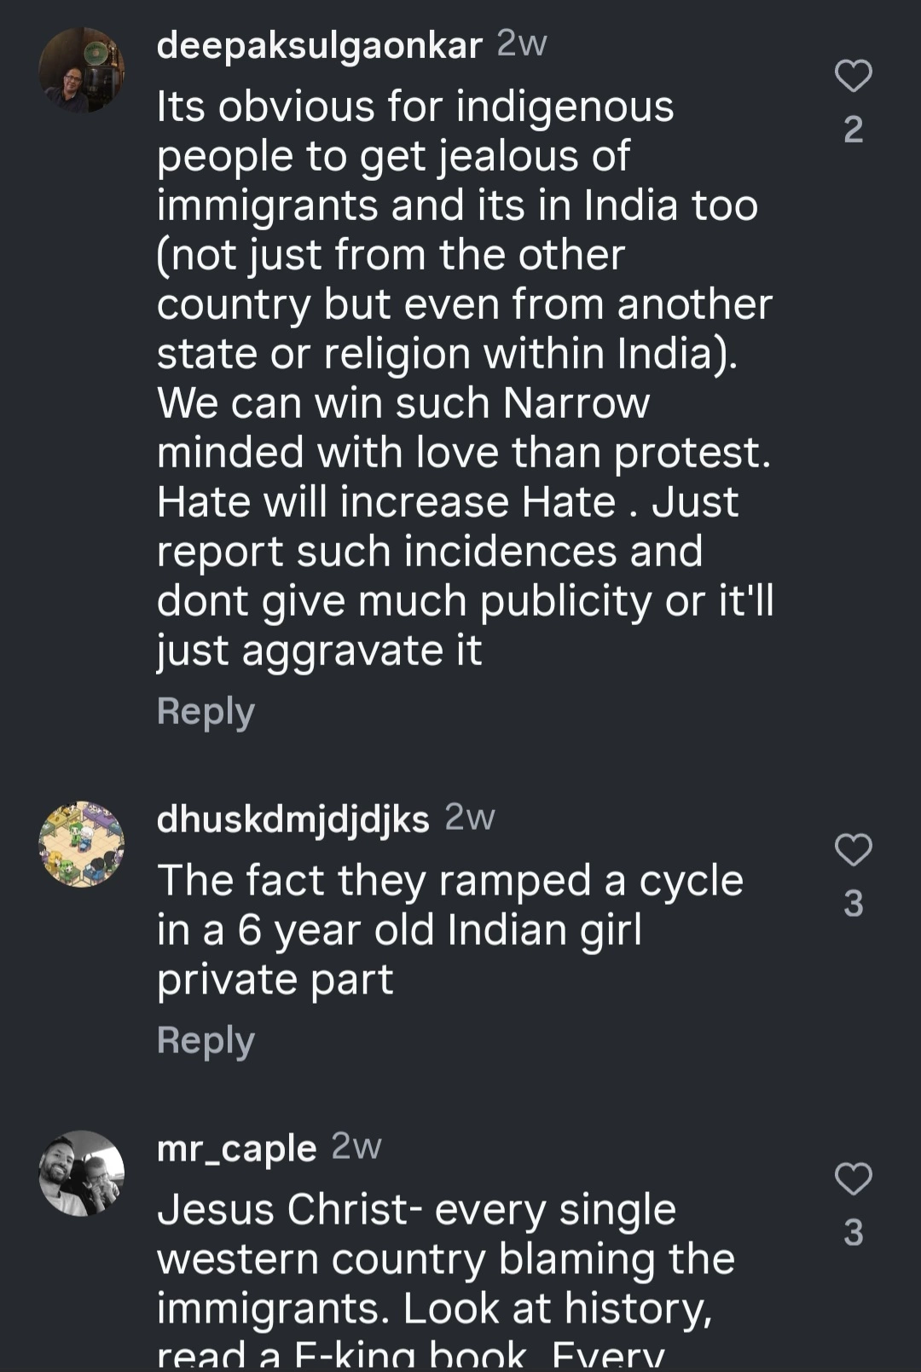Viewport: 921px width, 1372px height.
Task: Like mr_caple's comment using heart icon
Action: 853,1178
